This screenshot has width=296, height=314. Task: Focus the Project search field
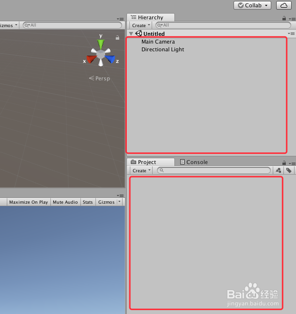[214, 170]
